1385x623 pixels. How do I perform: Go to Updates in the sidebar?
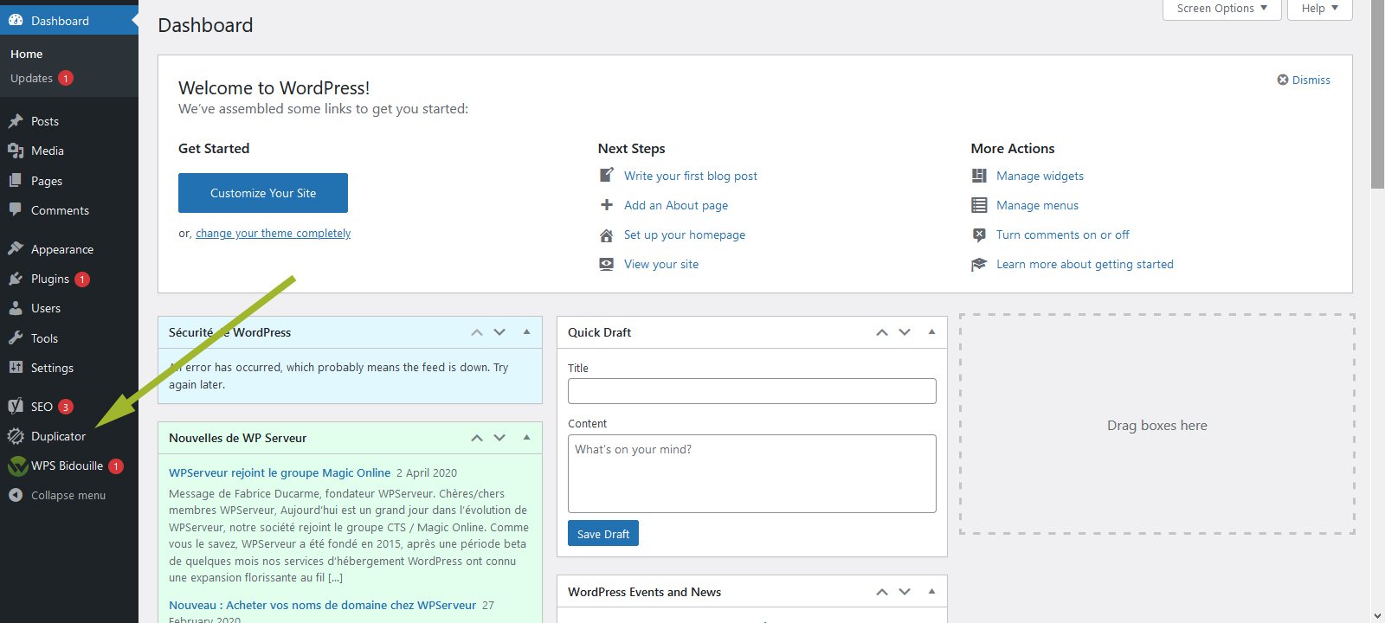(32, 78)
